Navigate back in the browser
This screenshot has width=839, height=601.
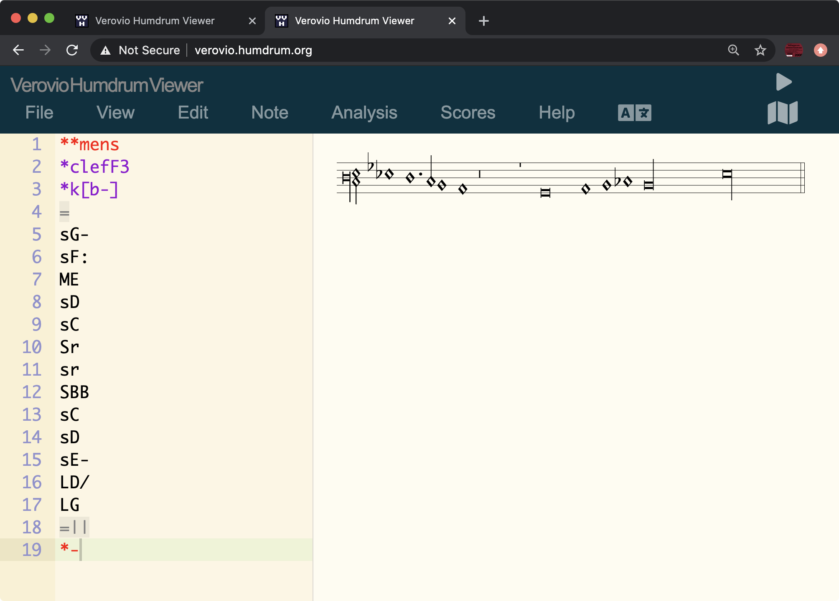18,50
